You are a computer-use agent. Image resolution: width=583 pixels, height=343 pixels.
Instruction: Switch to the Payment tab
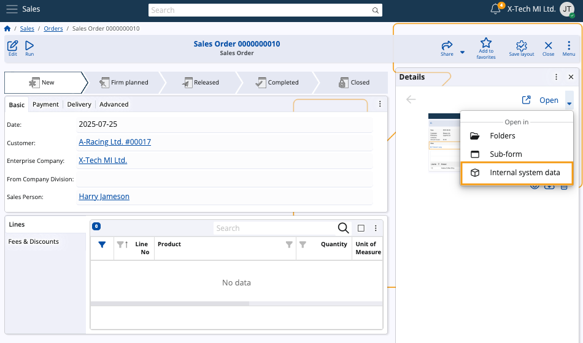coord(45,105)
